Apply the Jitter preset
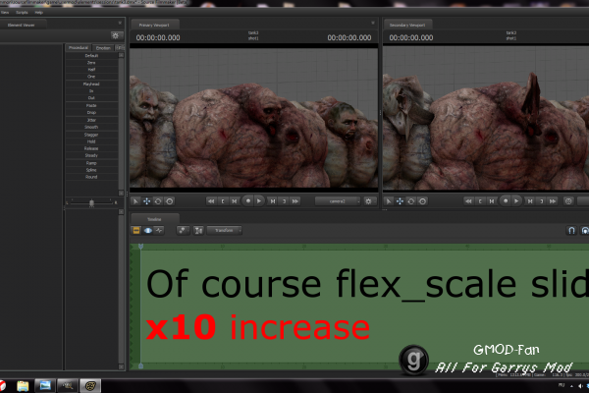Image resolution: width=589 pixels, height=393 pixels. tap(91, 120)
